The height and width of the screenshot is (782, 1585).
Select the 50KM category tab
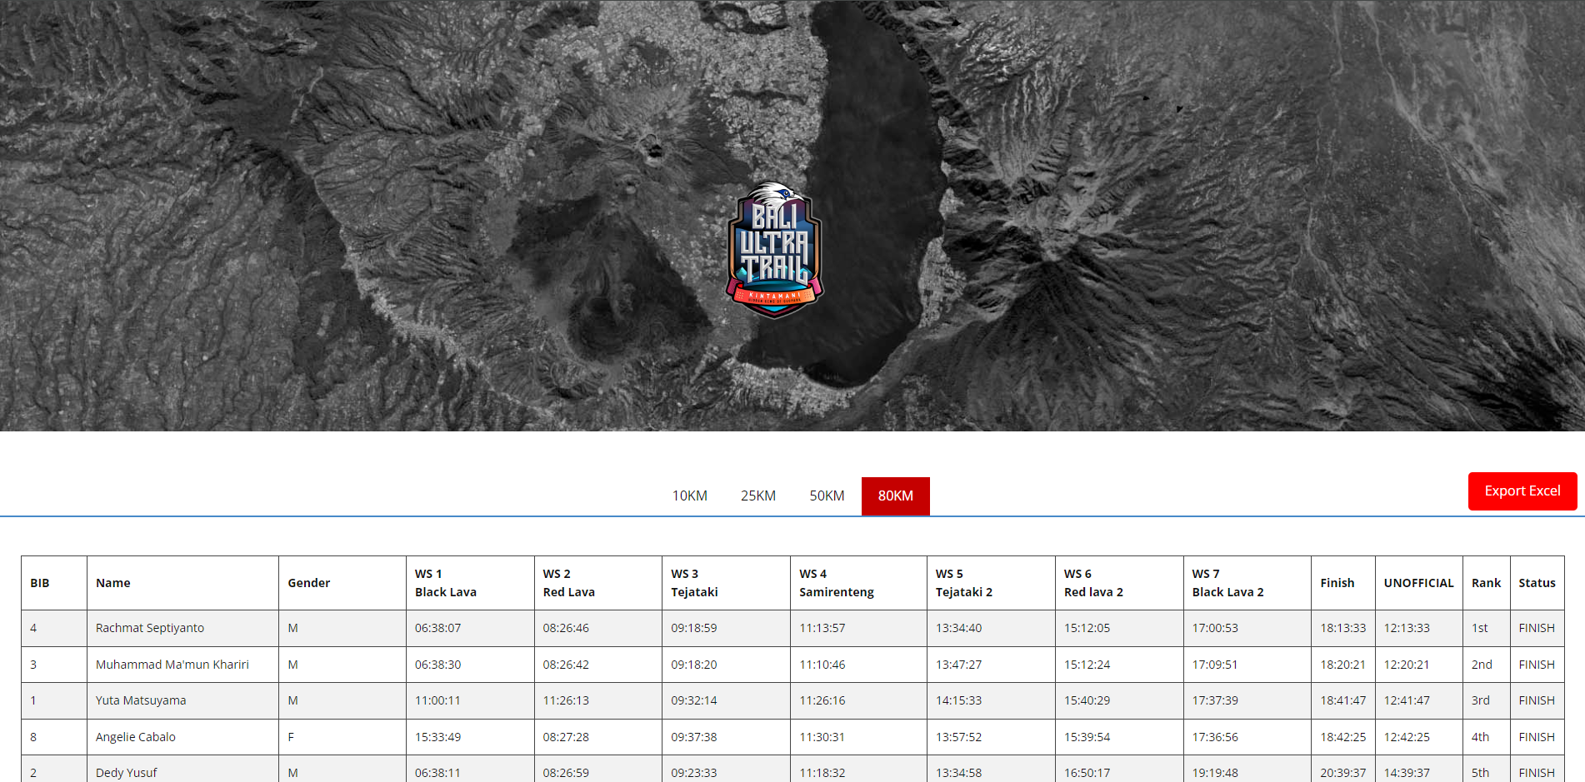827,496
